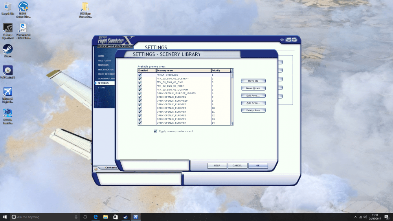Open the Recycle Bin desktop icon
Image resolution: width=393 pixels, height=221 pixels.
7,9
